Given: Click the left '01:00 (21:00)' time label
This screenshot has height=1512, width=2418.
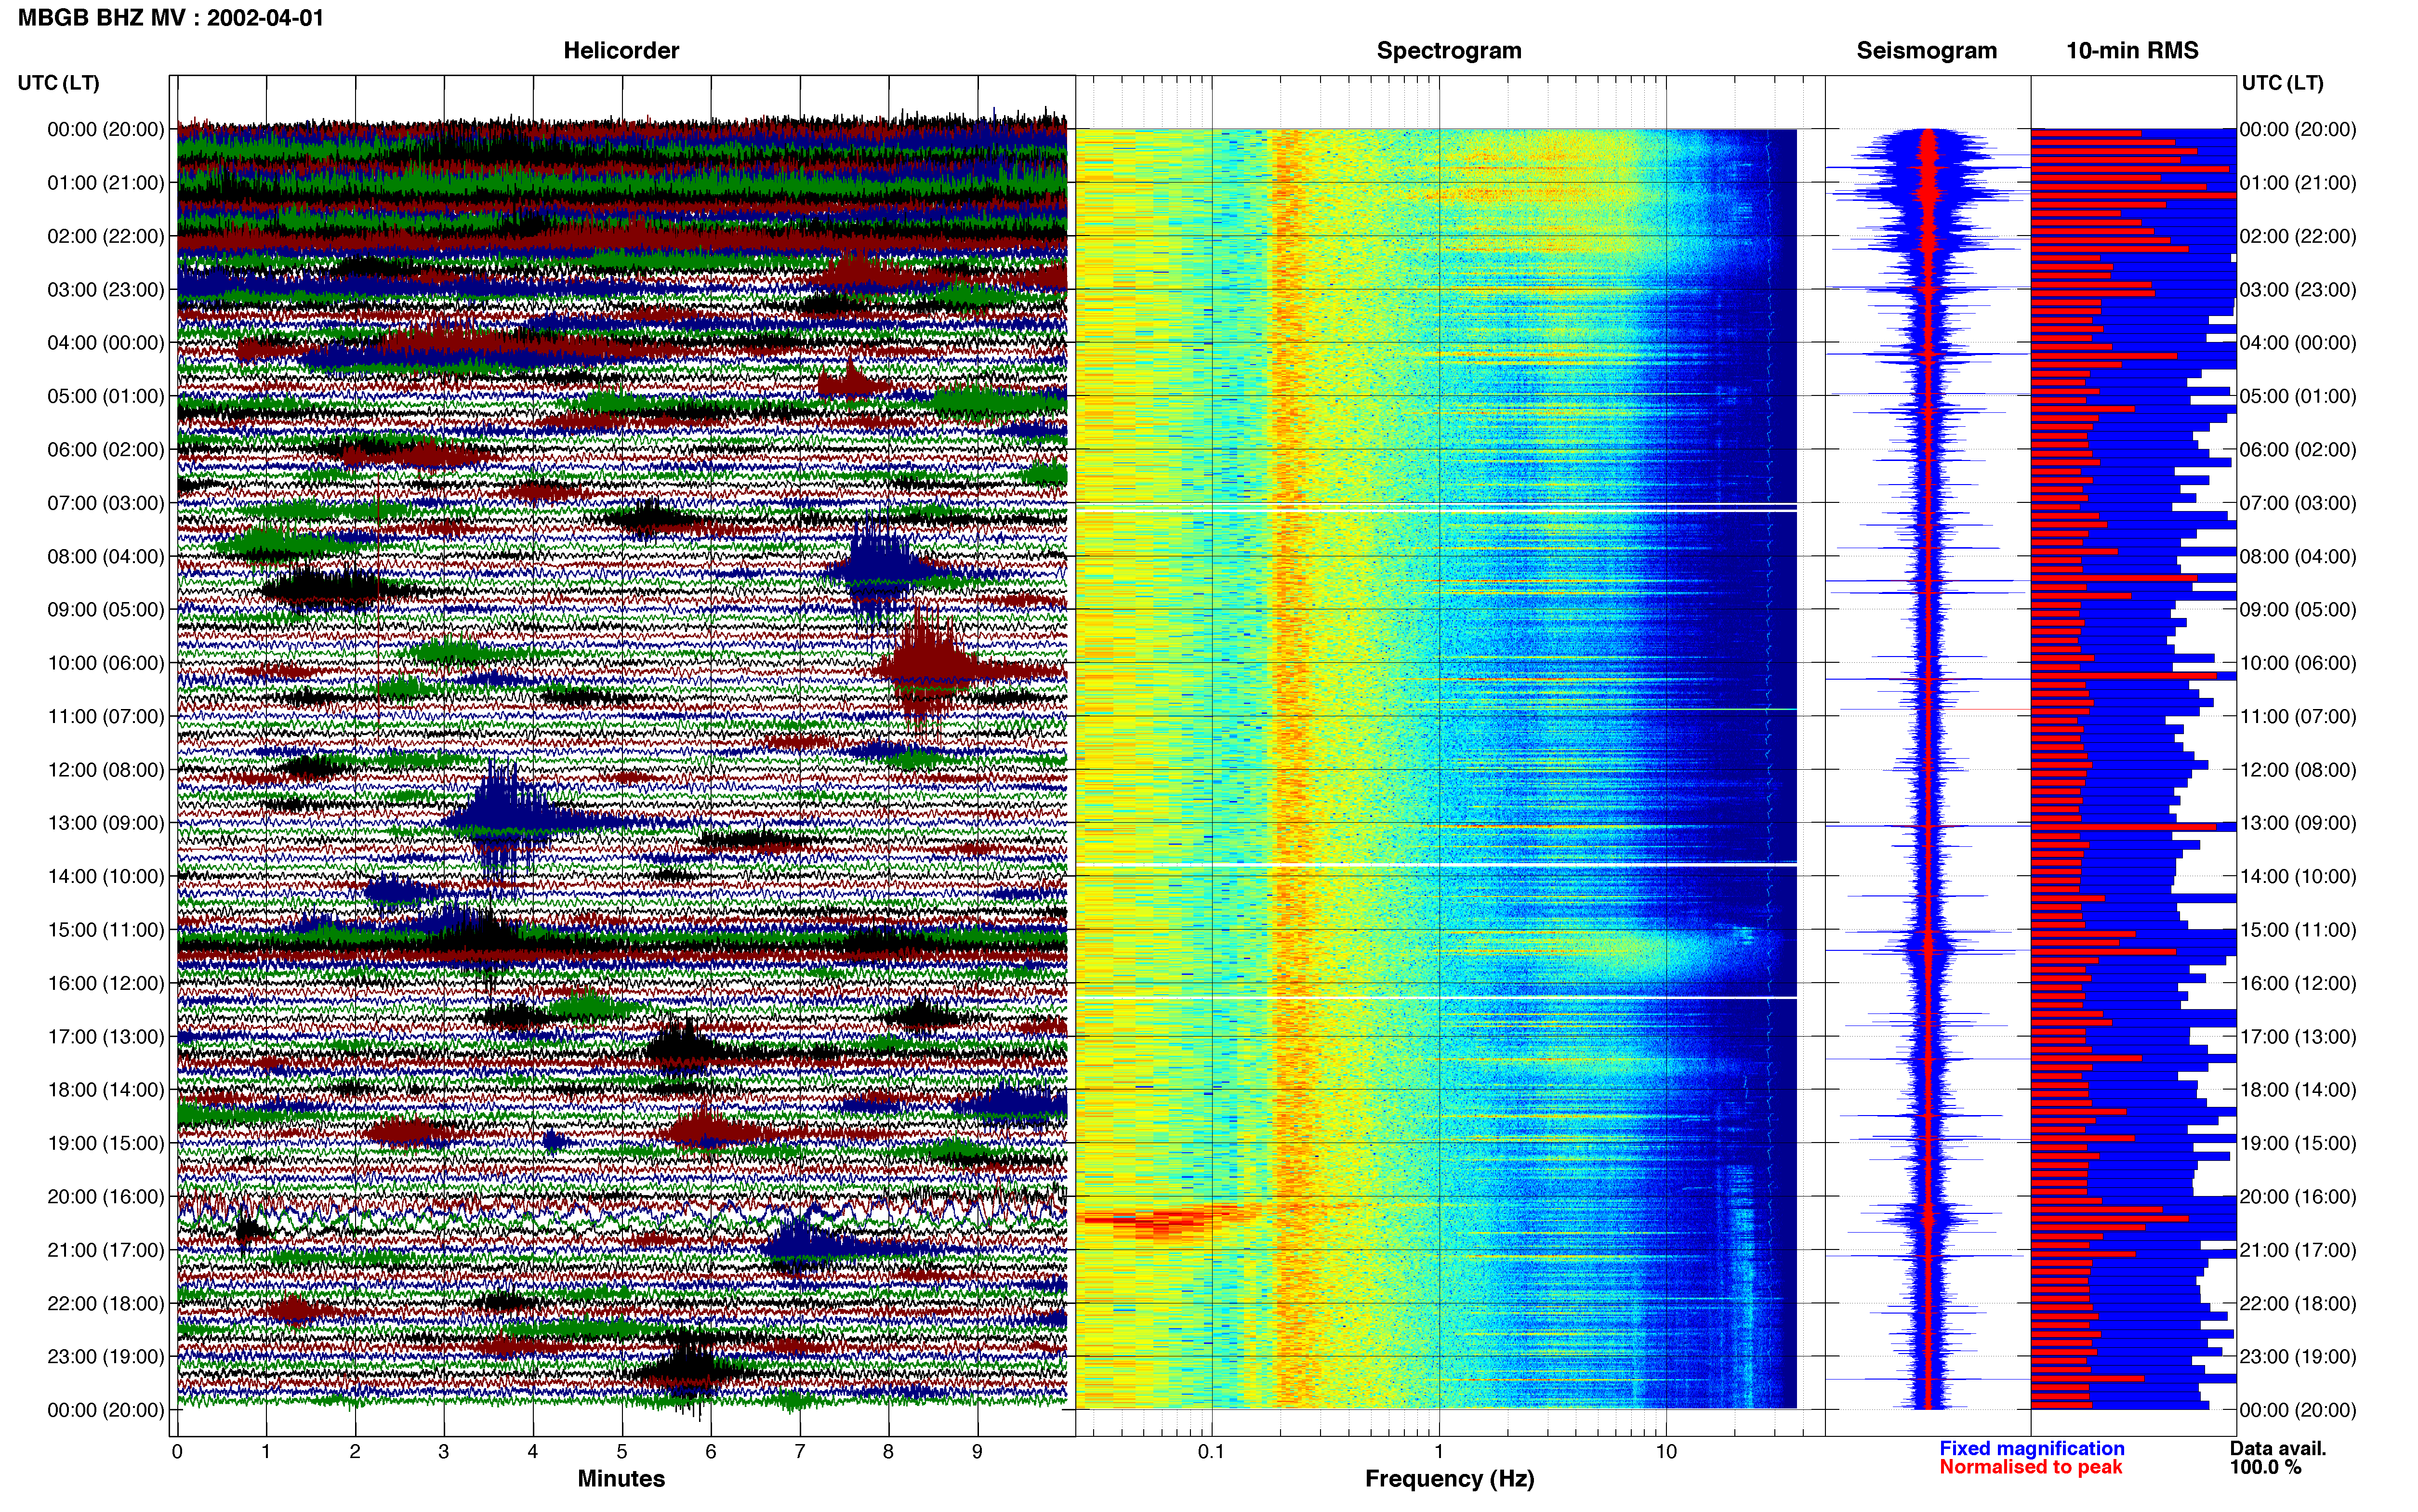Looking at the screenshot, I should click(x=106, y=183).
